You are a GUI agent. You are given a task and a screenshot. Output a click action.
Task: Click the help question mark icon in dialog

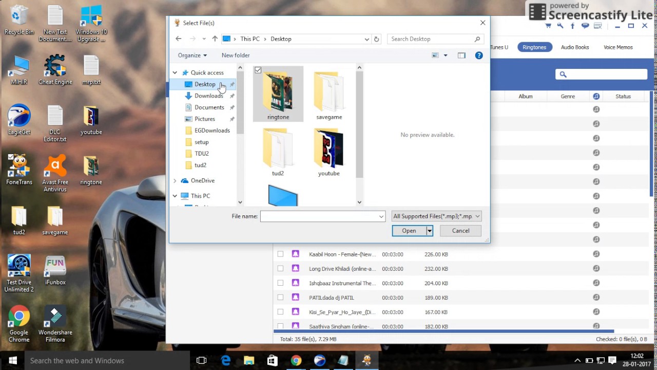[x=479, y=55]
